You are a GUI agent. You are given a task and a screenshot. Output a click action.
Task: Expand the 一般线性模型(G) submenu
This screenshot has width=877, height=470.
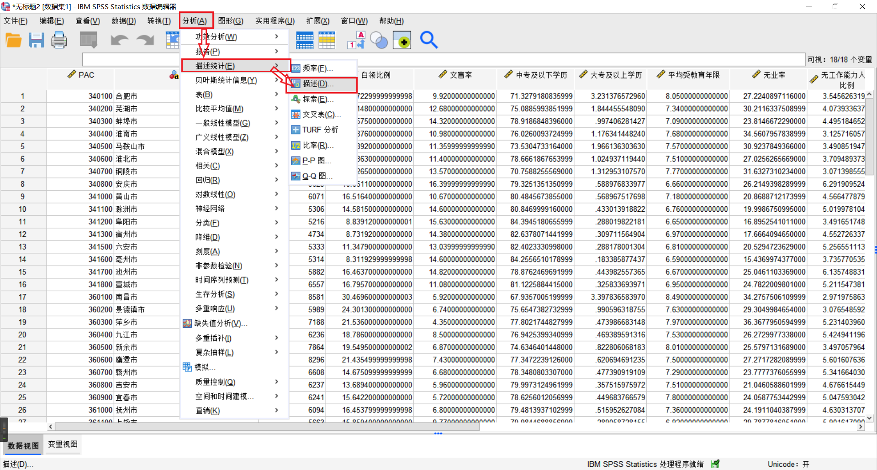pyautogui.click(x=235, y=123)
